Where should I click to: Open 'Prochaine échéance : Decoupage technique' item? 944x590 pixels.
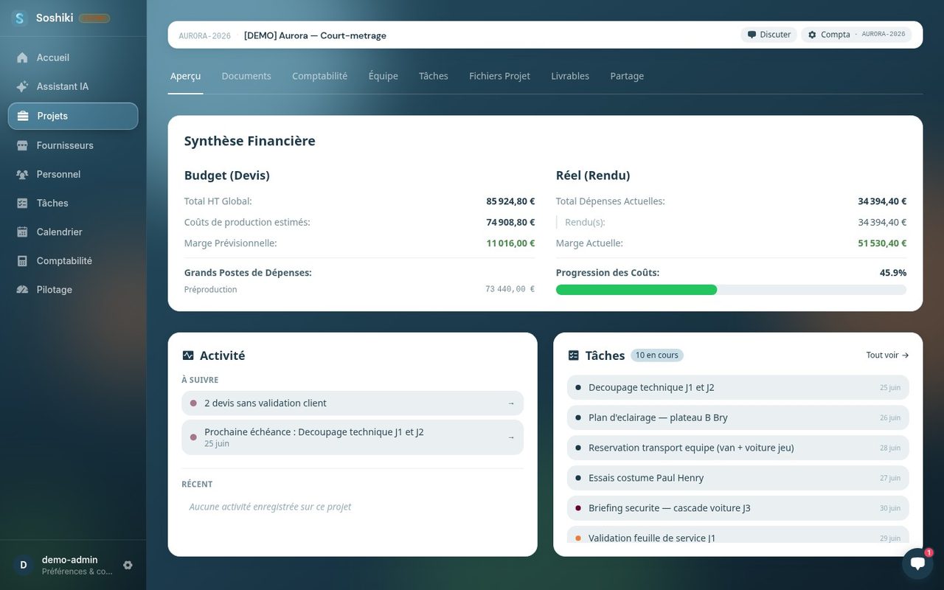(x=353, y=437)
